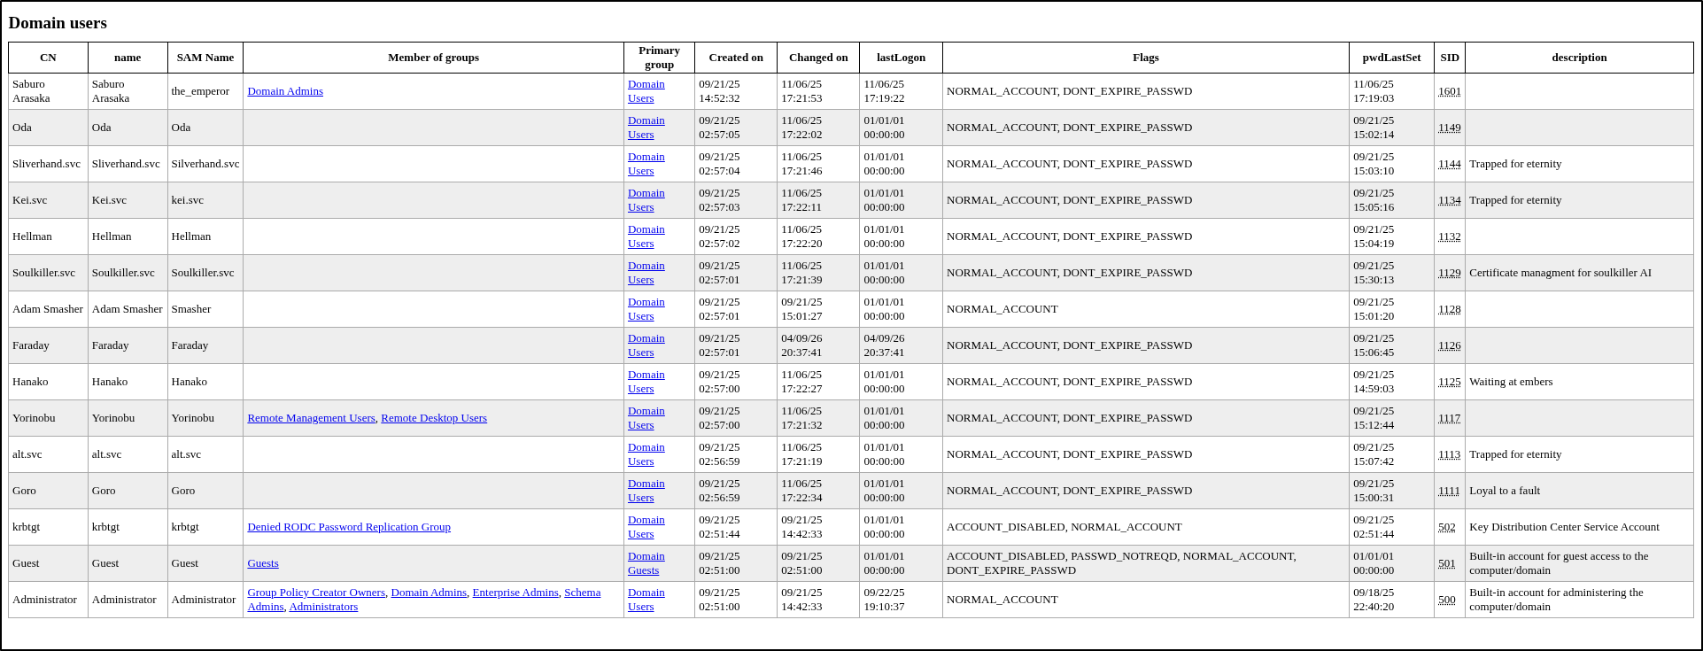Screen dimensions: 1703x651
Task: Click the Member of groups header
Action: pos(433,58)
